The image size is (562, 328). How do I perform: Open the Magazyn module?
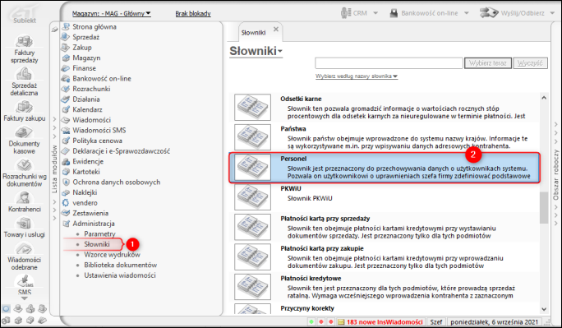pyautogui.click(x=86, y=58)
